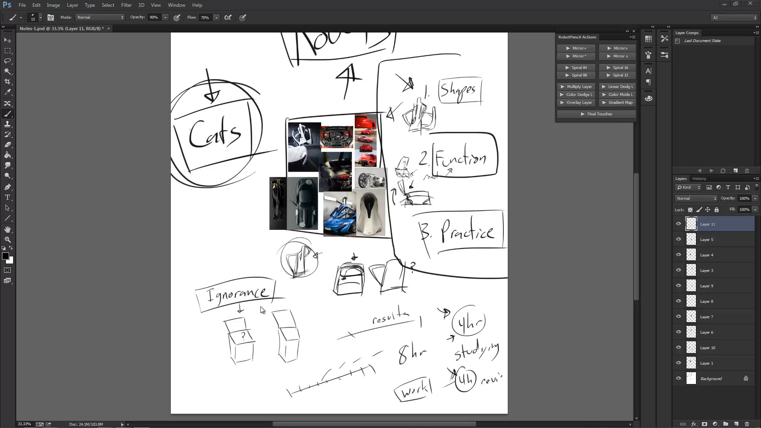Select the Path Selection tool
The height and width of the screenshot is (428, 761).
tap(8, 208)
